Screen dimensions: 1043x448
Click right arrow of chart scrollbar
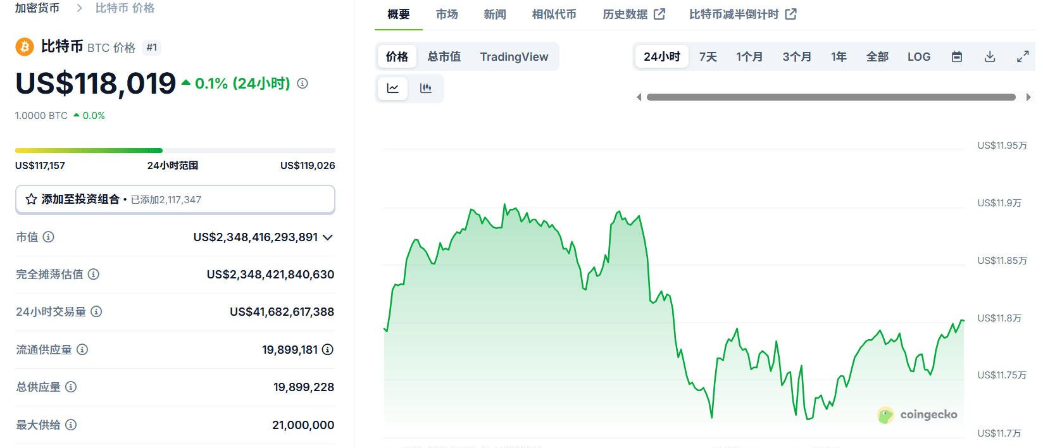point(1028,97)
